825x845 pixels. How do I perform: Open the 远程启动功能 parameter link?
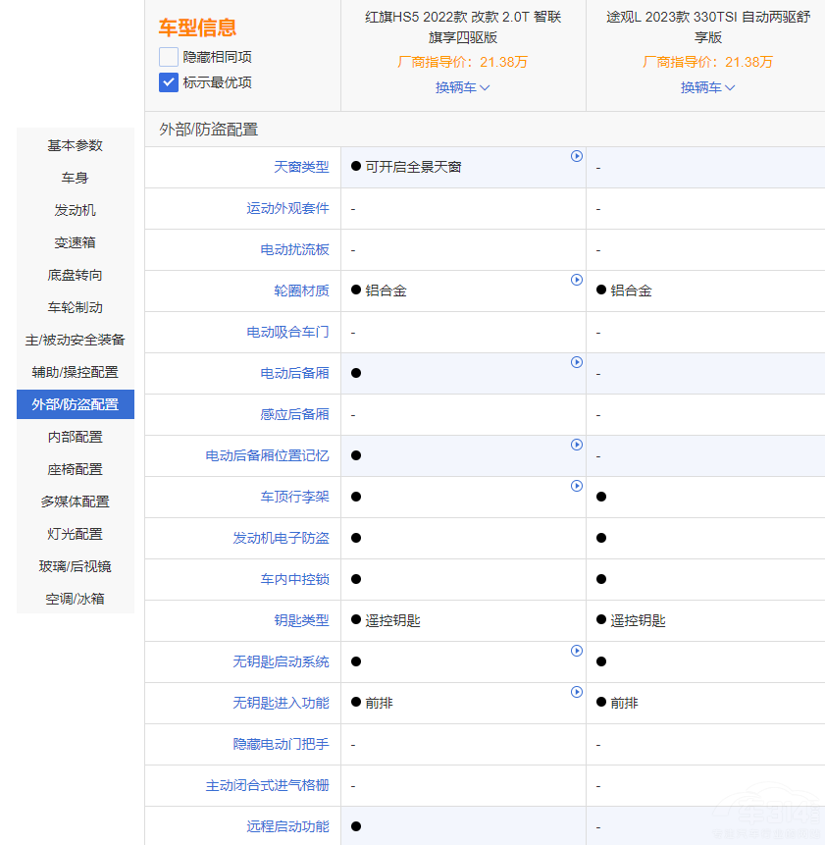287,827
